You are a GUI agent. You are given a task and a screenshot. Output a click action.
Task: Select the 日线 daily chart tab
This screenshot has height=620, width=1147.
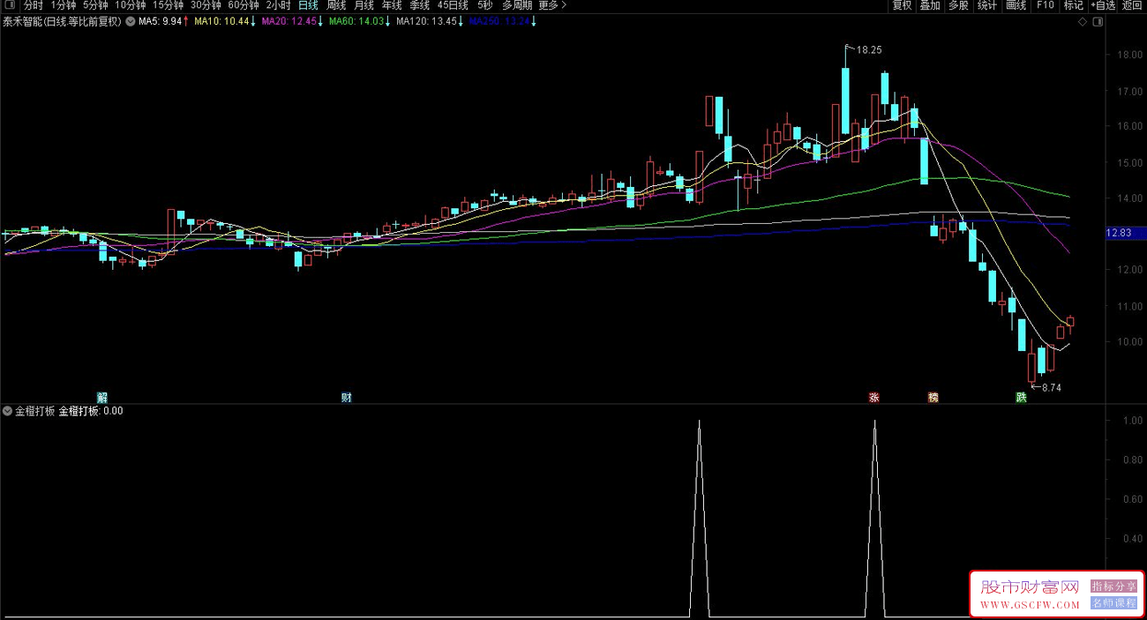pos(308,5)
